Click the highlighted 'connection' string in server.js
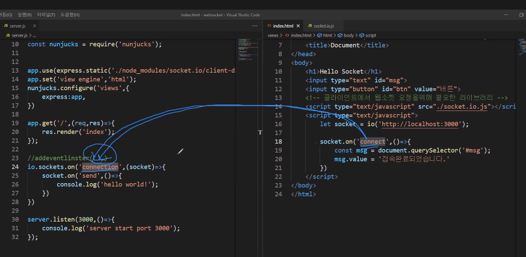 point(101,167)
